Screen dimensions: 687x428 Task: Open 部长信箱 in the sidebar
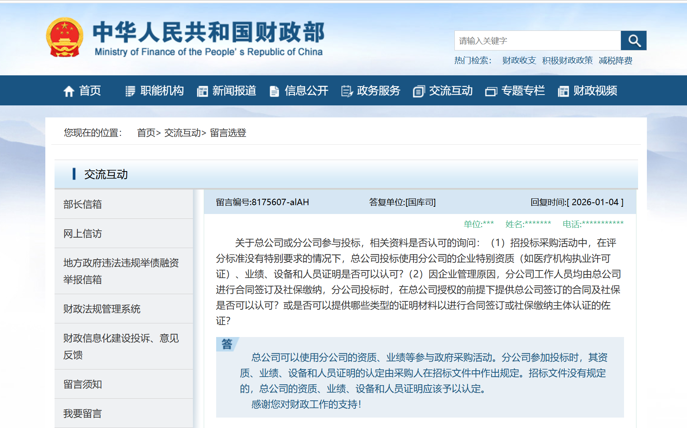point(124,204)
